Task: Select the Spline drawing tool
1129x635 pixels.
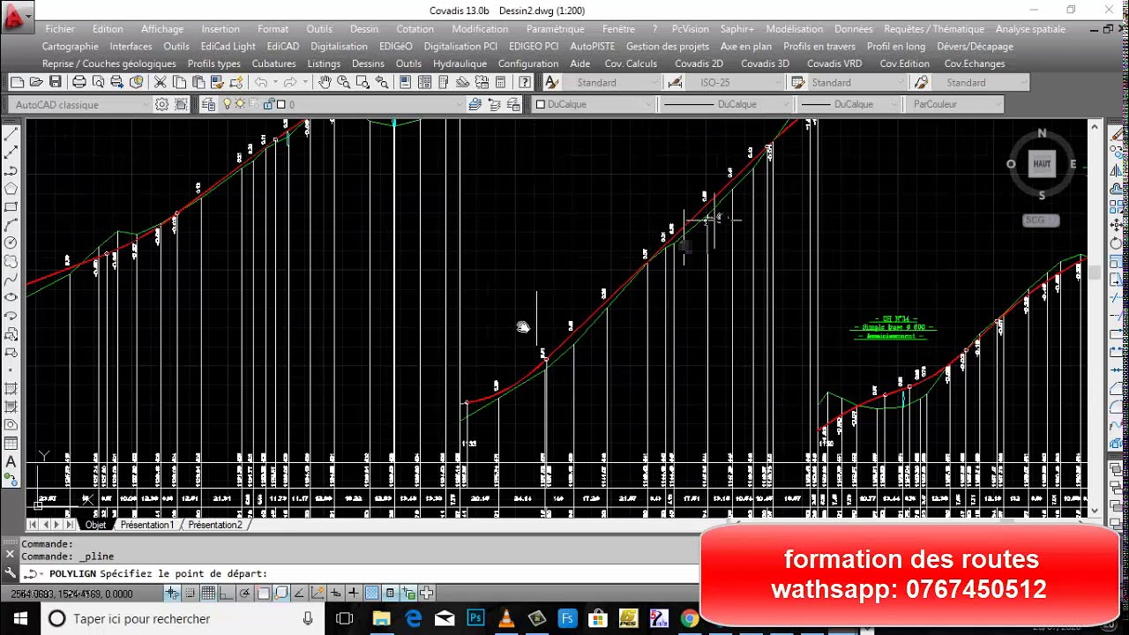Action: click(x=11, y=280)
